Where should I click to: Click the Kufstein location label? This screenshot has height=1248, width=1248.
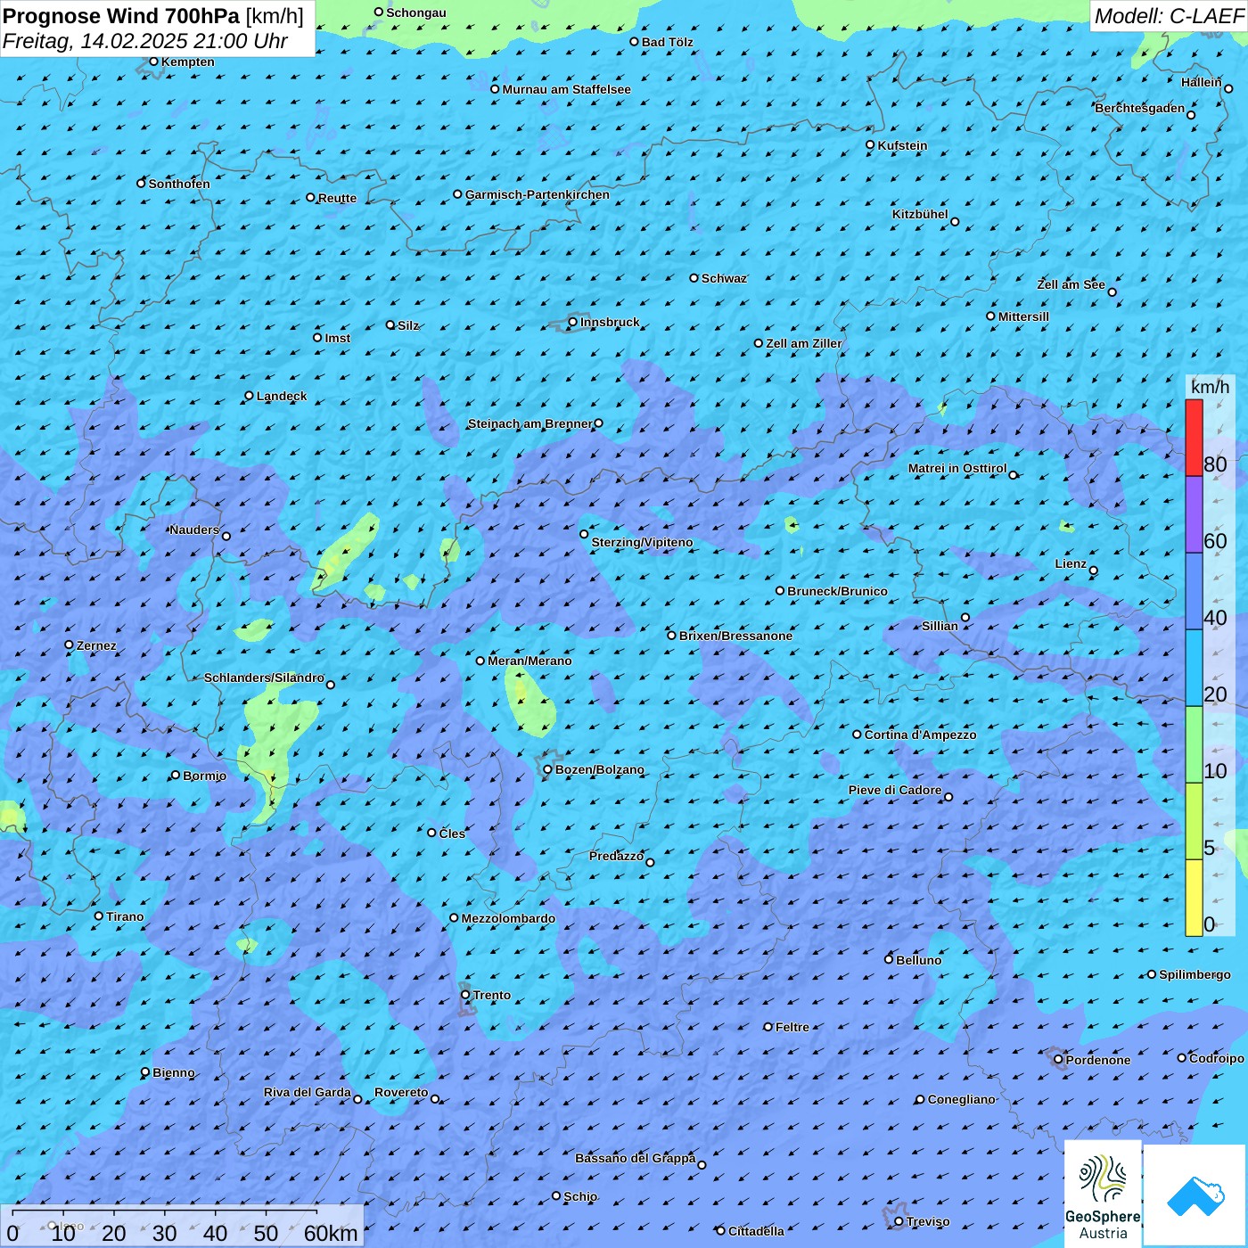(x=902, y=145)
